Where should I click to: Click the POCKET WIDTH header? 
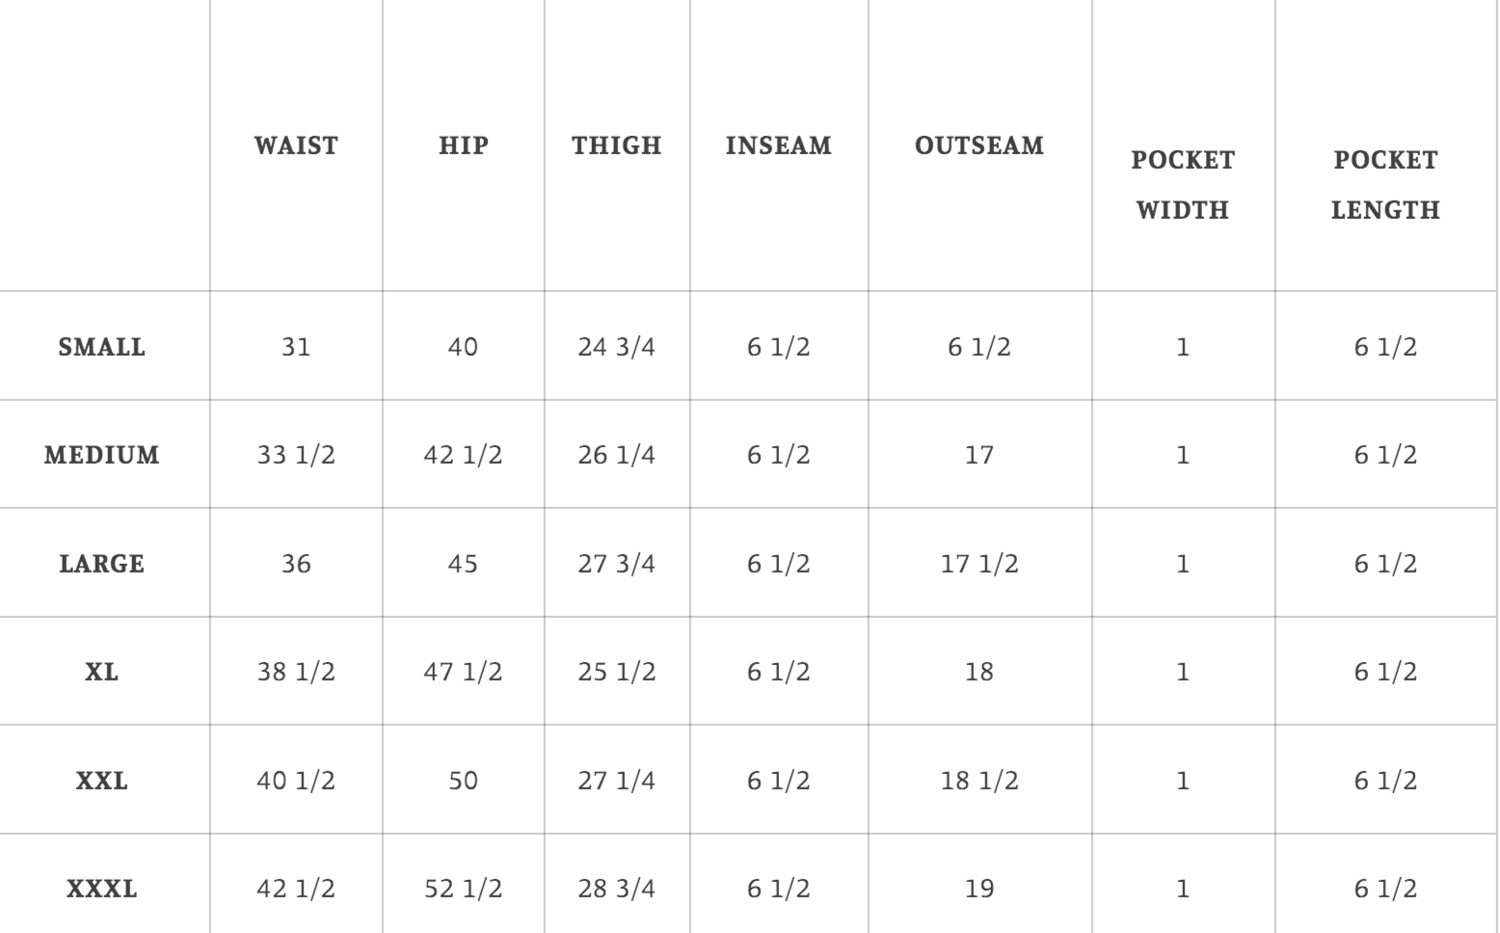point(1183,184)
